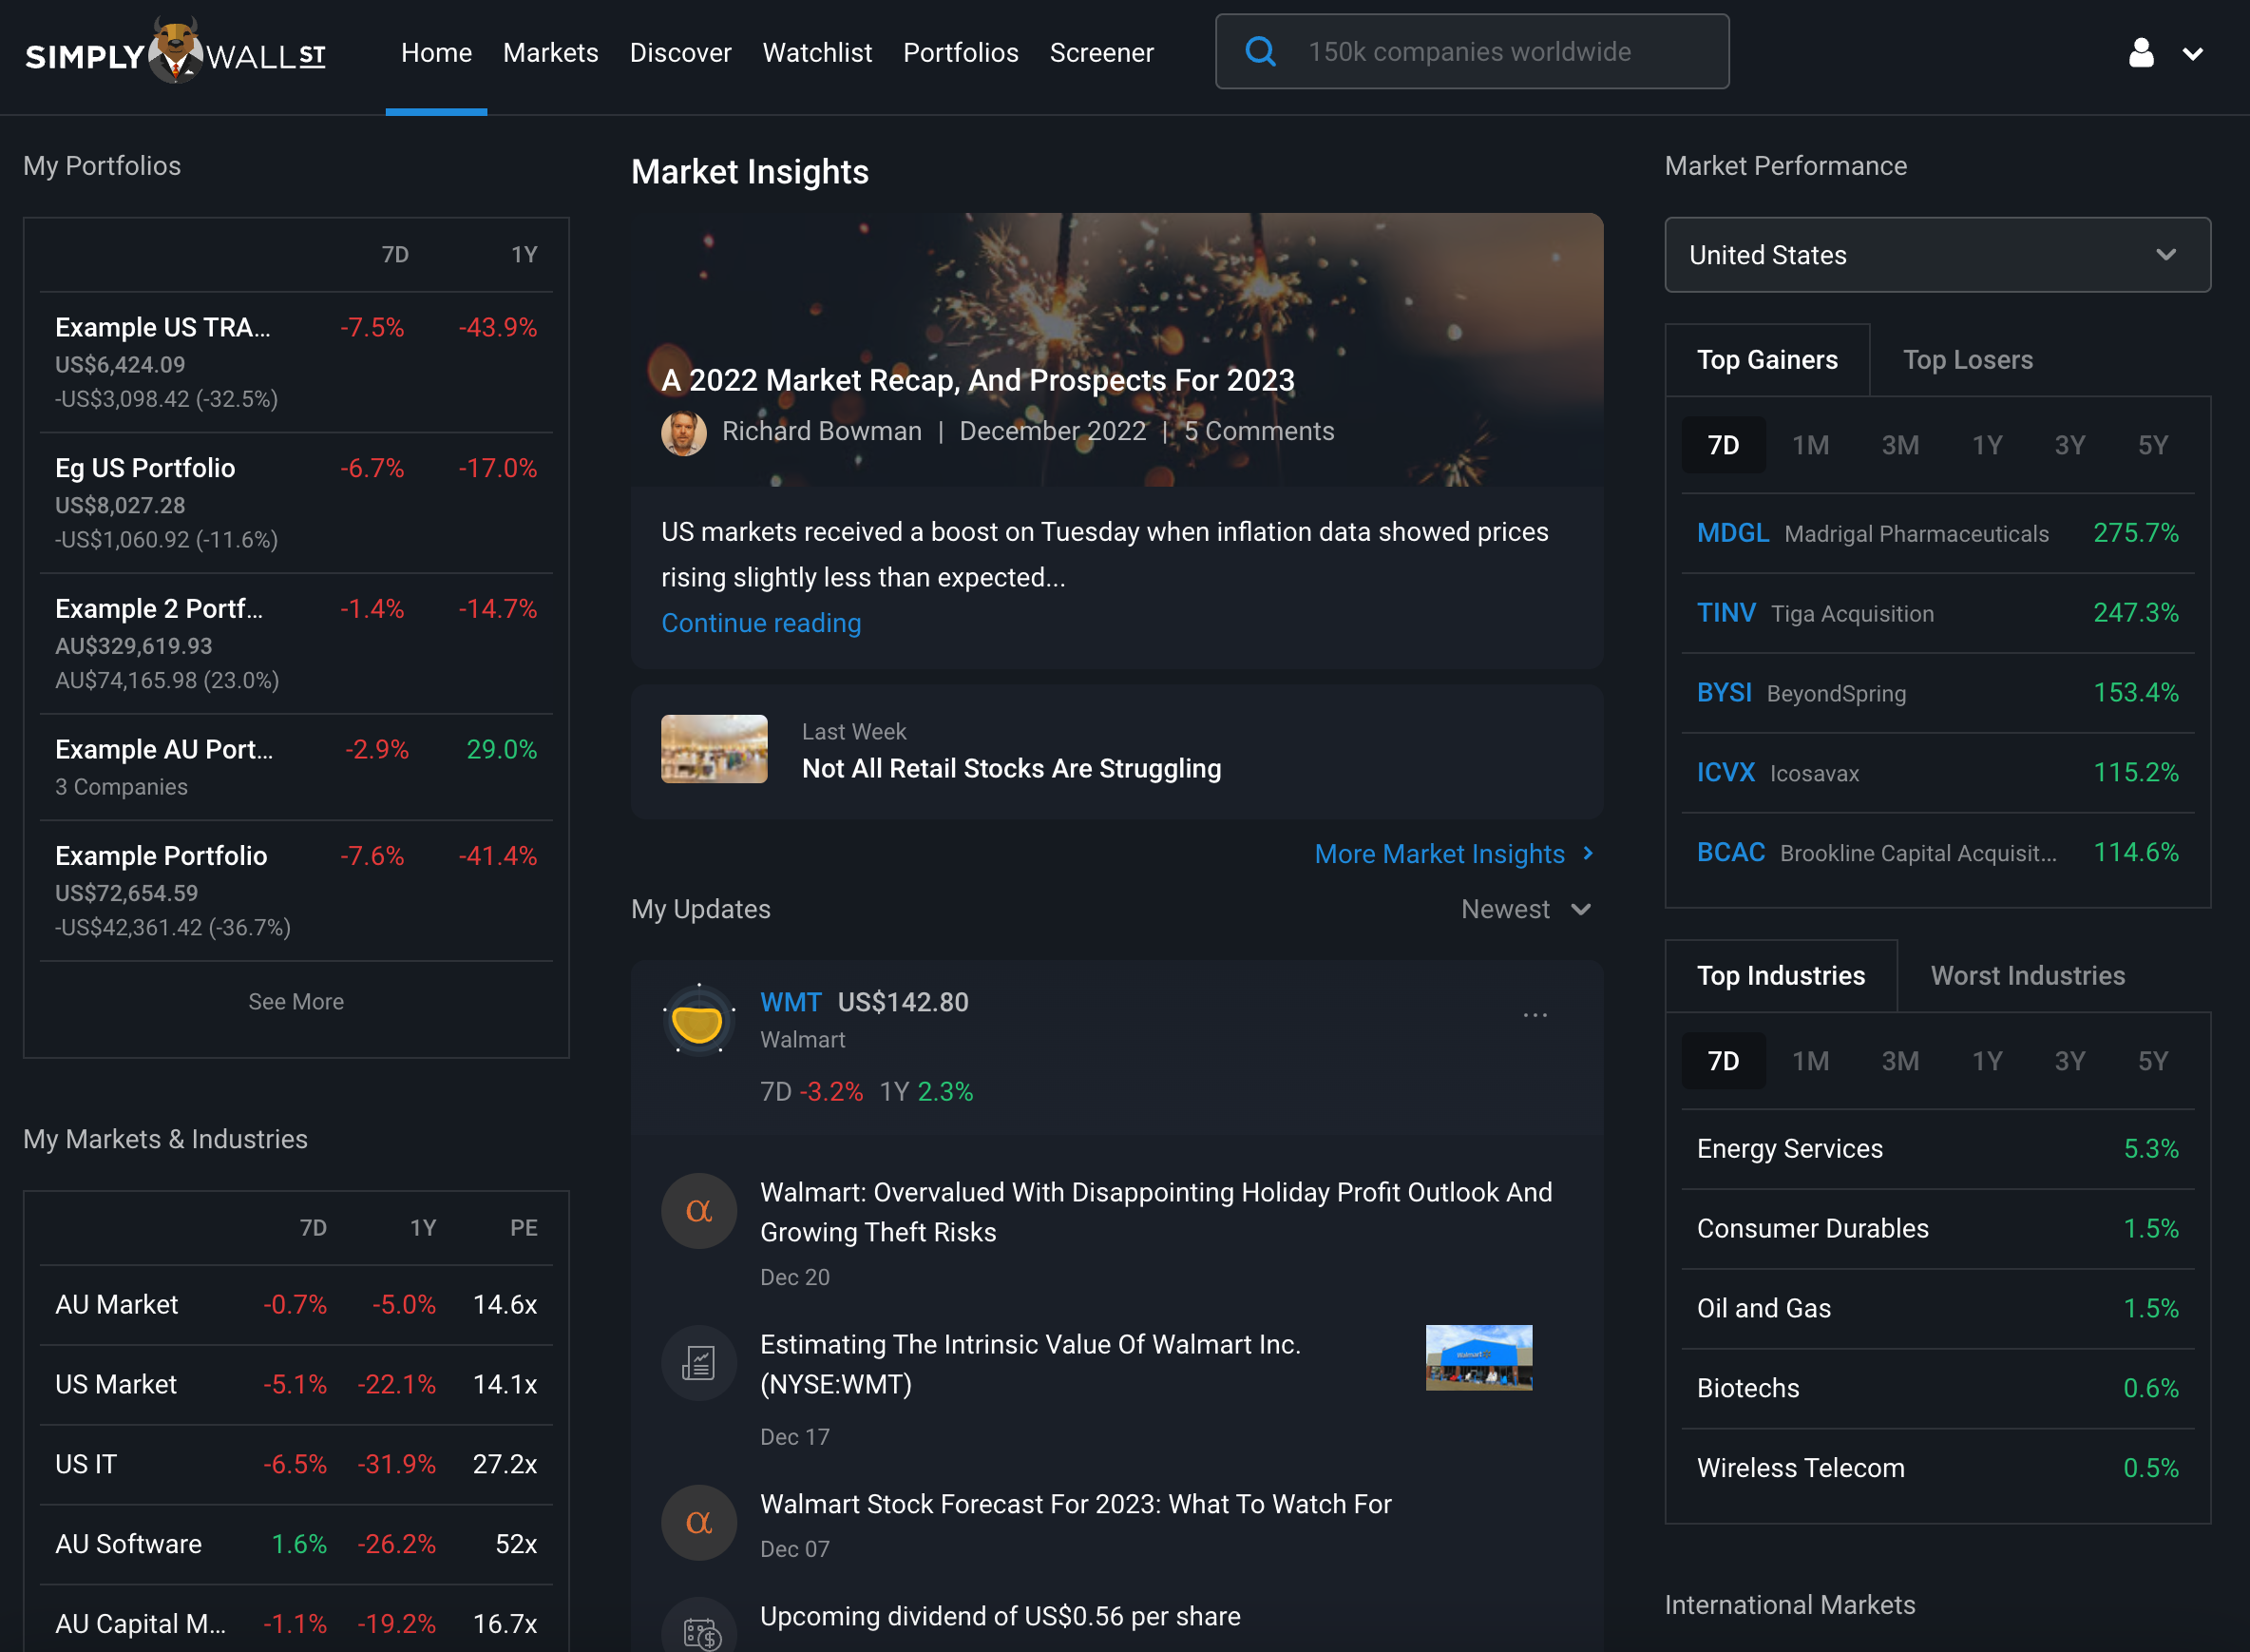Select 1Y period under Top Industries
Image resolution: width=2250 pixels, height=1652 pixels.
click(x=1986, y=1061)
